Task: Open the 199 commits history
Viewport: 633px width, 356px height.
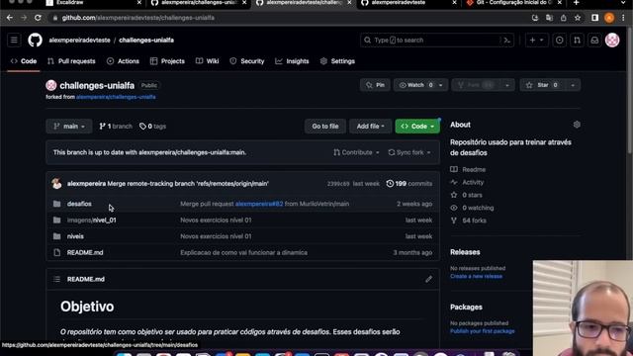Action: (408, 183)
